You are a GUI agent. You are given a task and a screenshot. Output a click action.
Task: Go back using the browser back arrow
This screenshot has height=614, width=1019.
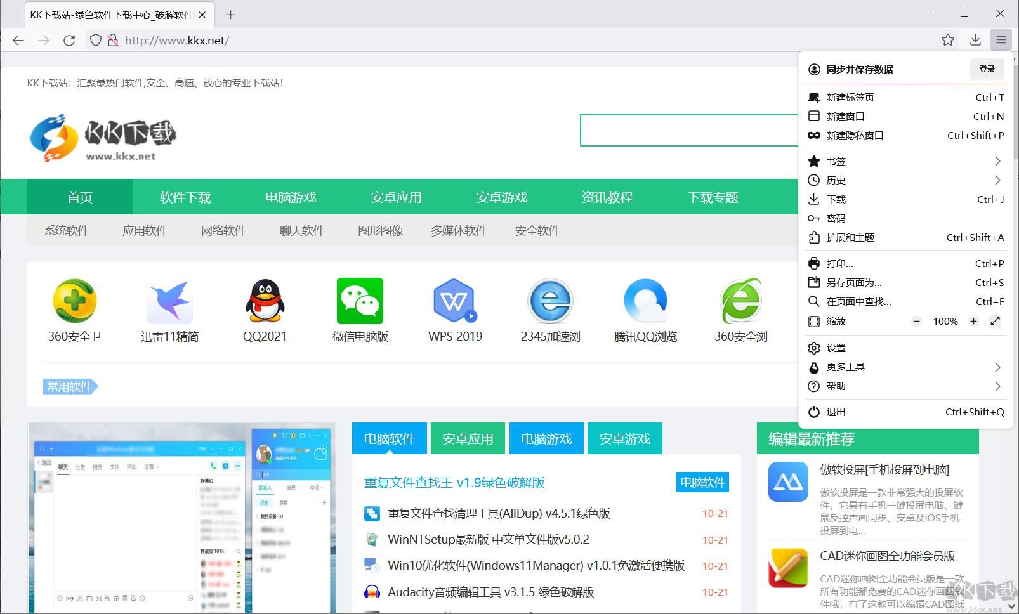coord(18,41)
